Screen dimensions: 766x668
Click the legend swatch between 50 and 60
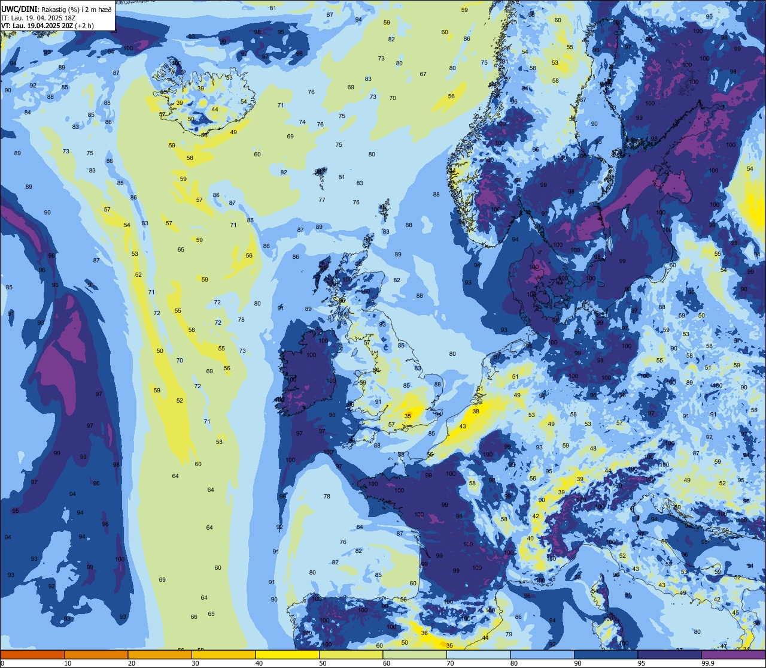click(x=351, y=654)
